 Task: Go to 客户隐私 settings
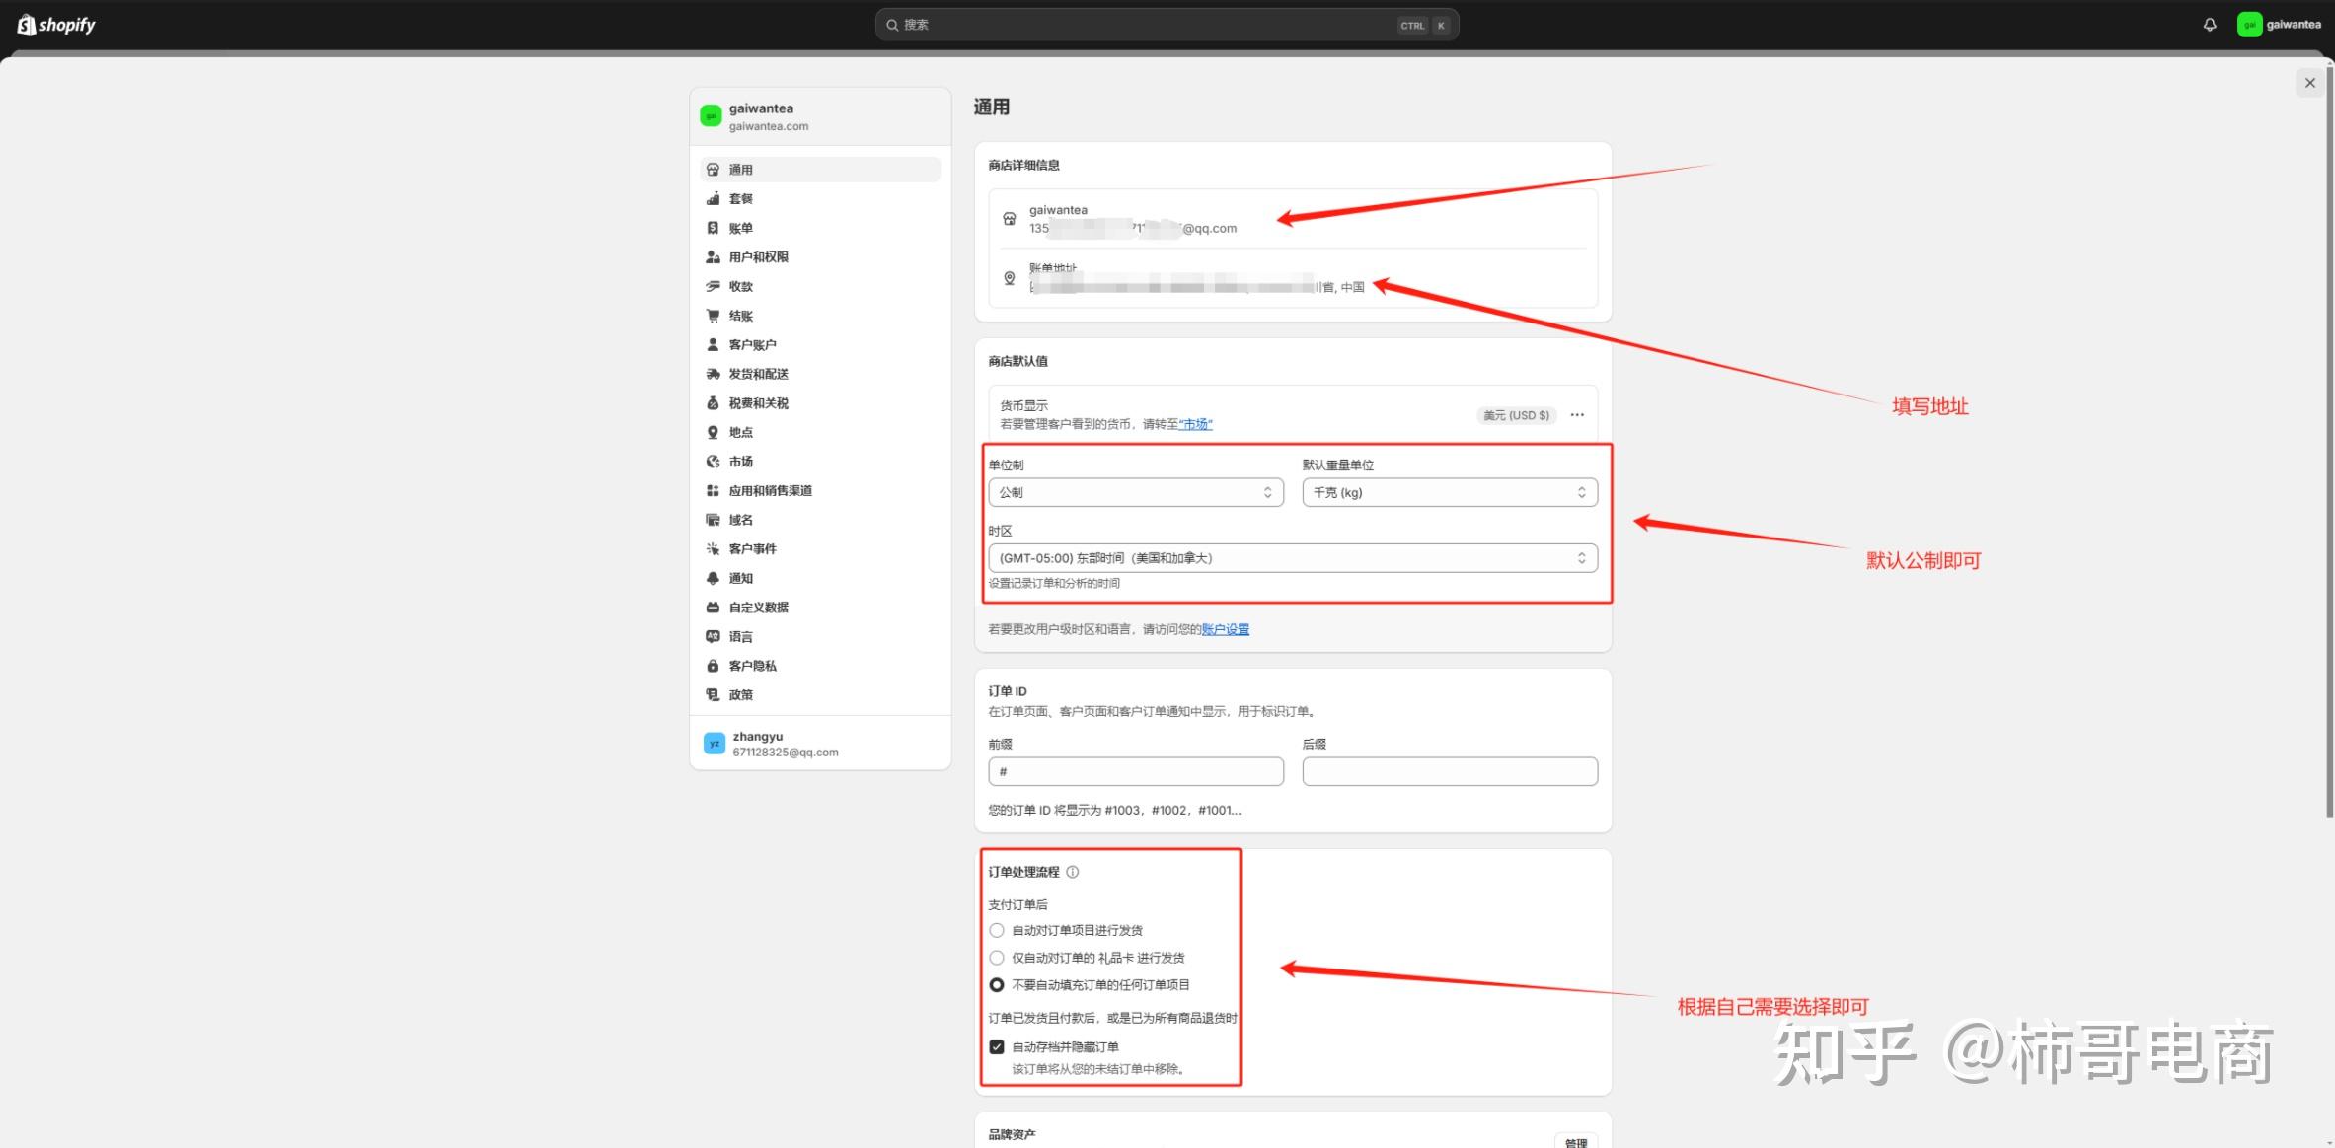click(820, 666)
